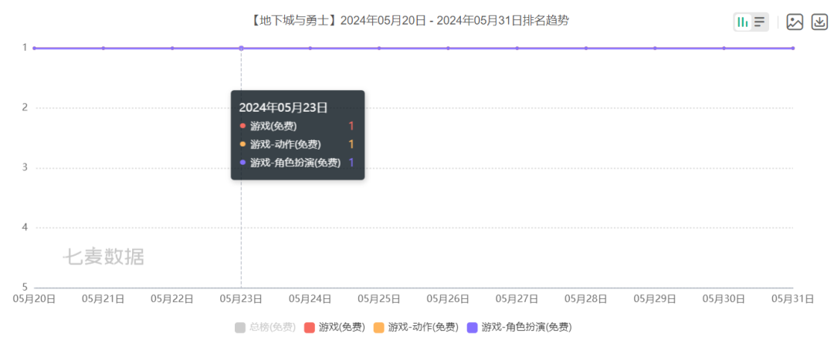Click the chart title 排名趋势
This screenshot has width=834, height=340.
tap(553, 21)
